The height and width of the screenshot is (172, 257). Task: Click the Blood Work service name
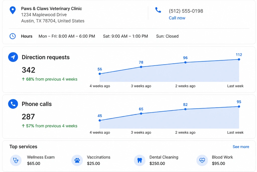(222, 157)
